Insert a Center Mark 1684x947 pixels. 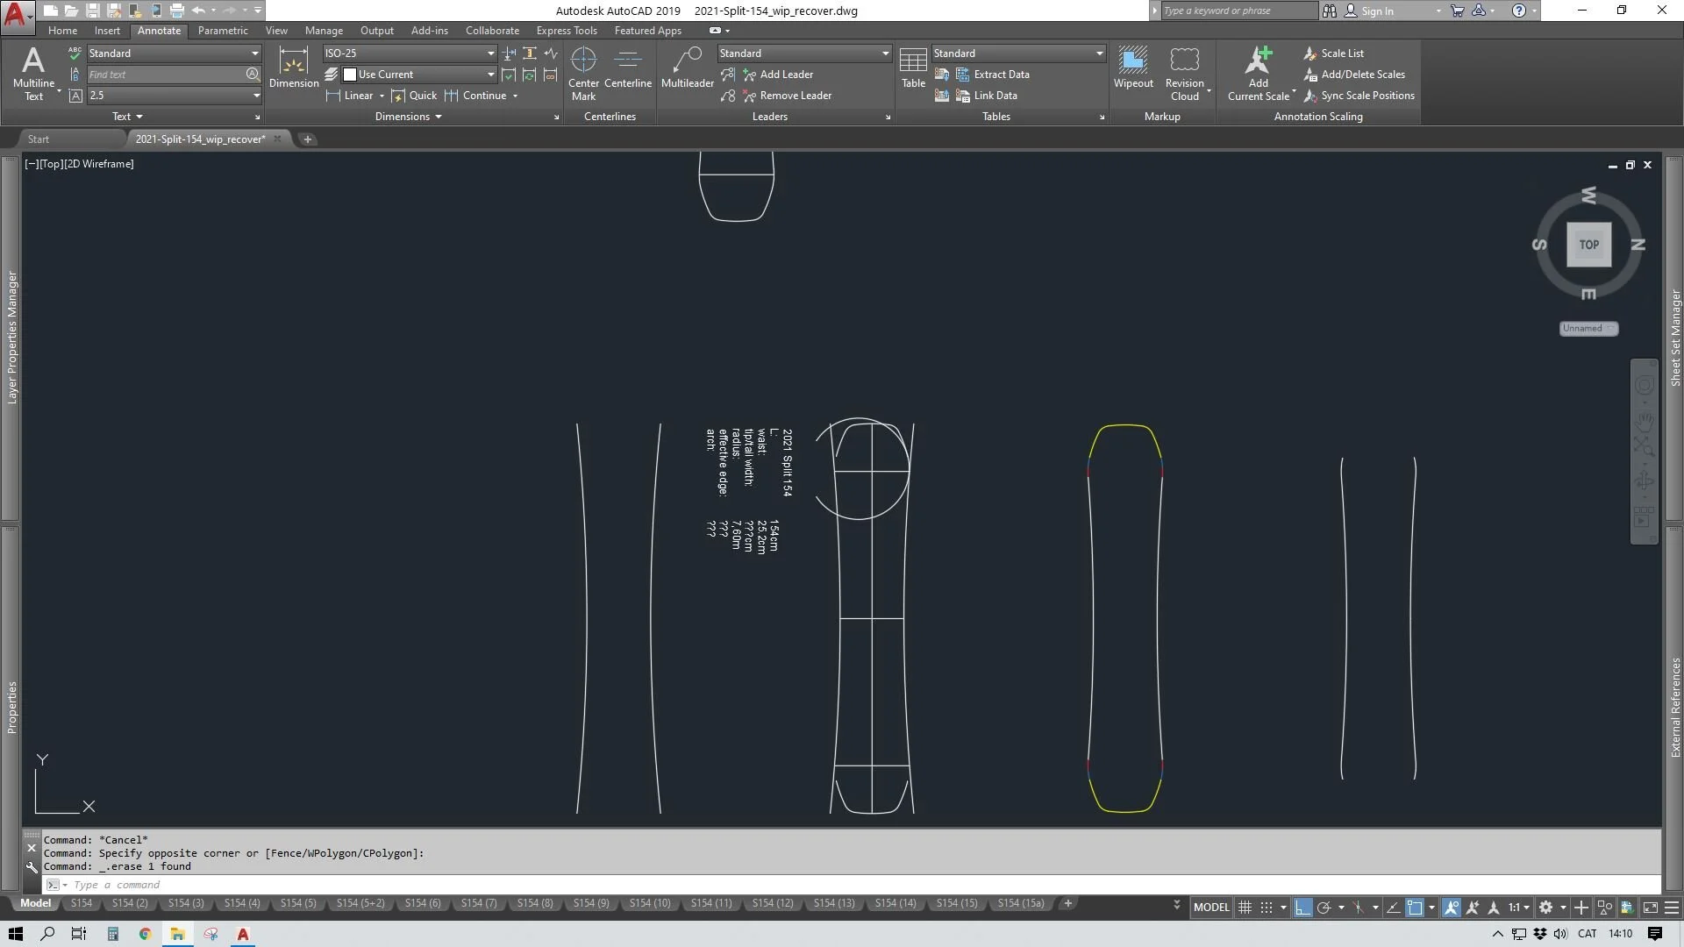(583, 72)
